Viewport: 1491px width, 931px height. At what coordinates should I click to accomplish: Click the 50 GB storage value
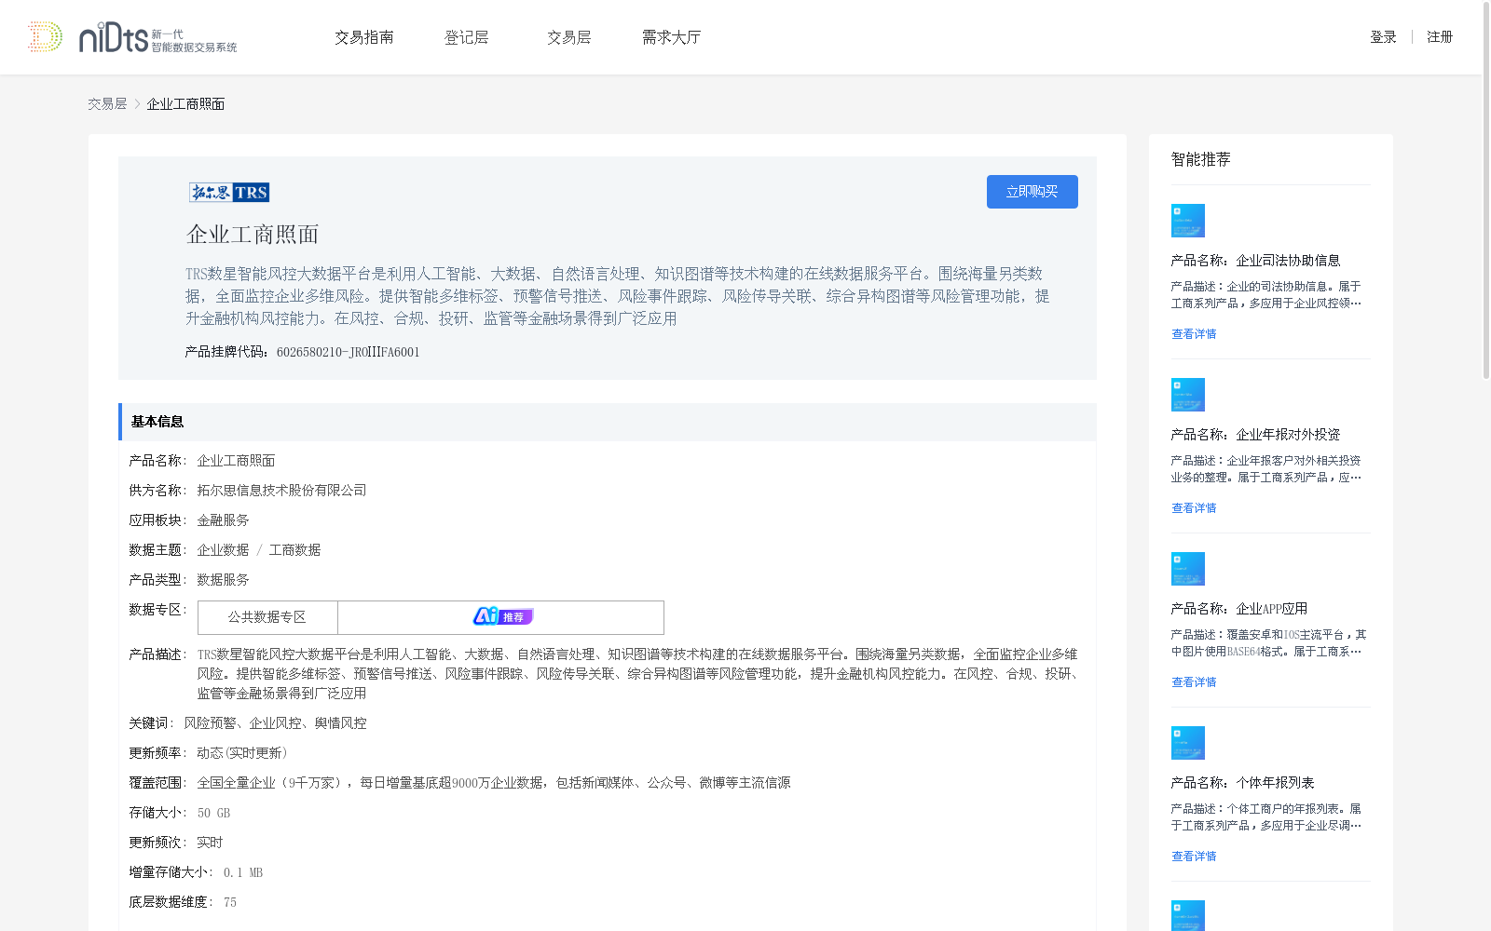(x=213, y=813)
